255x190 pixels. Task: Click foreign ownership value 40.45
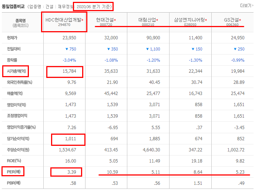pos(154,82)
